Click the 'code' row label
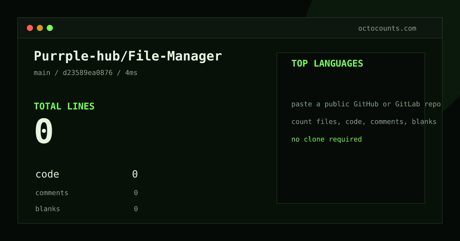 [47, 174]
